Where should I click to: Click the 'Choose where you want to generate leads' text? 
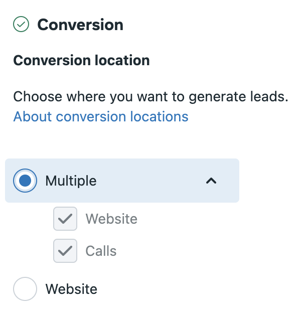coord(151,97)
